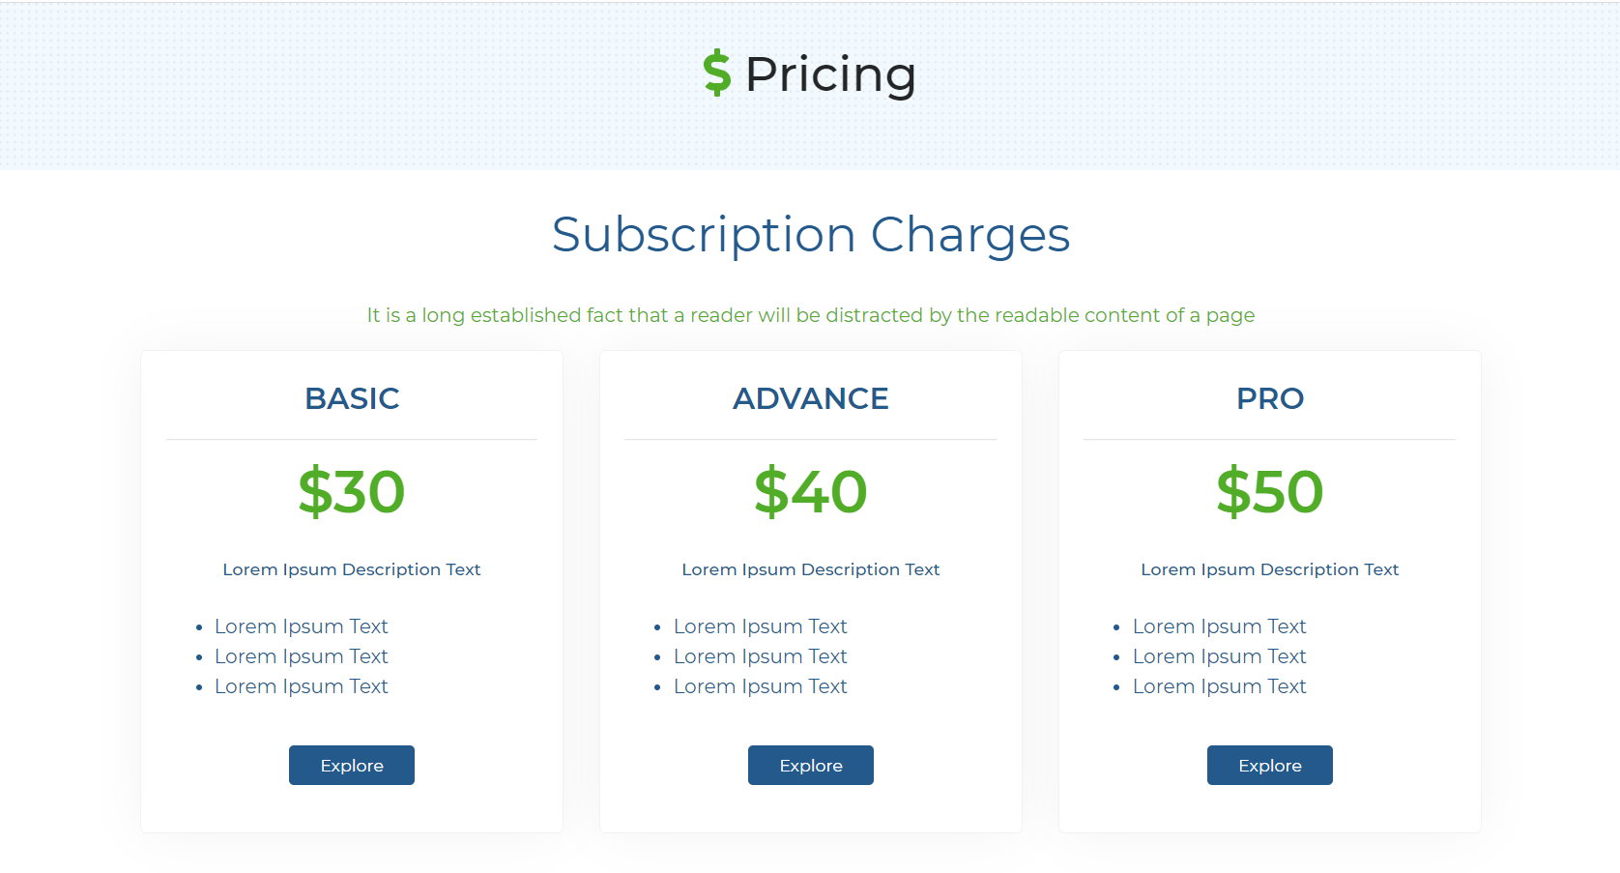This screenshot has height=873, width=1620.
Task: Select the $50 price label
Action: coord(1269,491)
